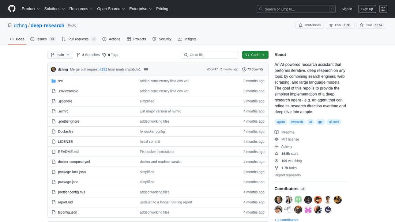
Task: Open the src folder
Action: point(60,81)
